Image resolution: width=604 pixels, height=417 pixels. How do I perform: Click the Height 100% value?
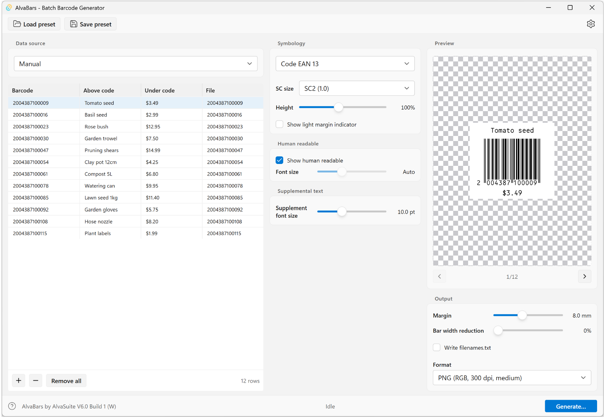click(x=408, y=107)
